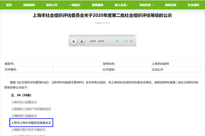Select 一网通办 from the navigation bar
This screenshot has width=205, height=136.
click(x=74, y=5)
